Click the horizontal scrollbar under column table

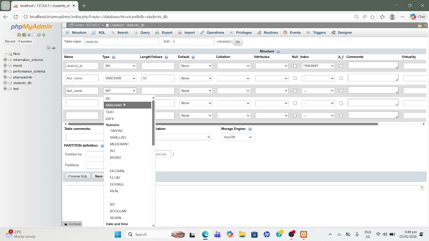click(223, 124)
